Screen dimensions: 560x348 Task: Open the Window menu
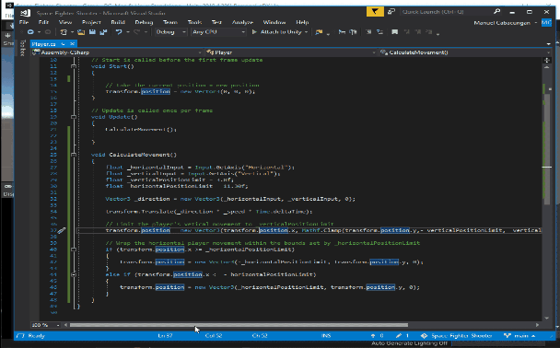(274, 22)
